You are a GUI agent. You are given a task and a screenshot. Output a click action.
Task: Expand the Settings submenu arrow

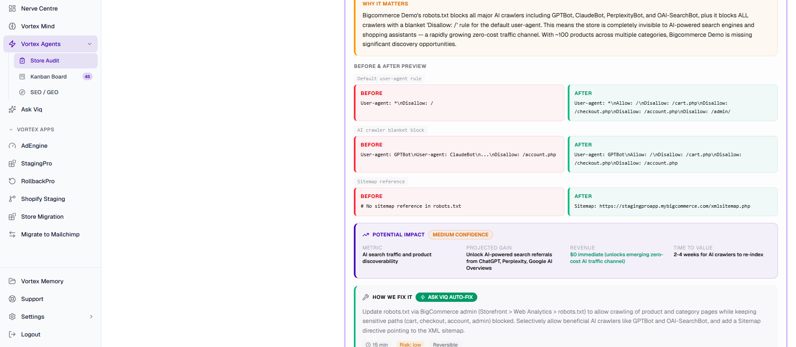coord(91,317)
